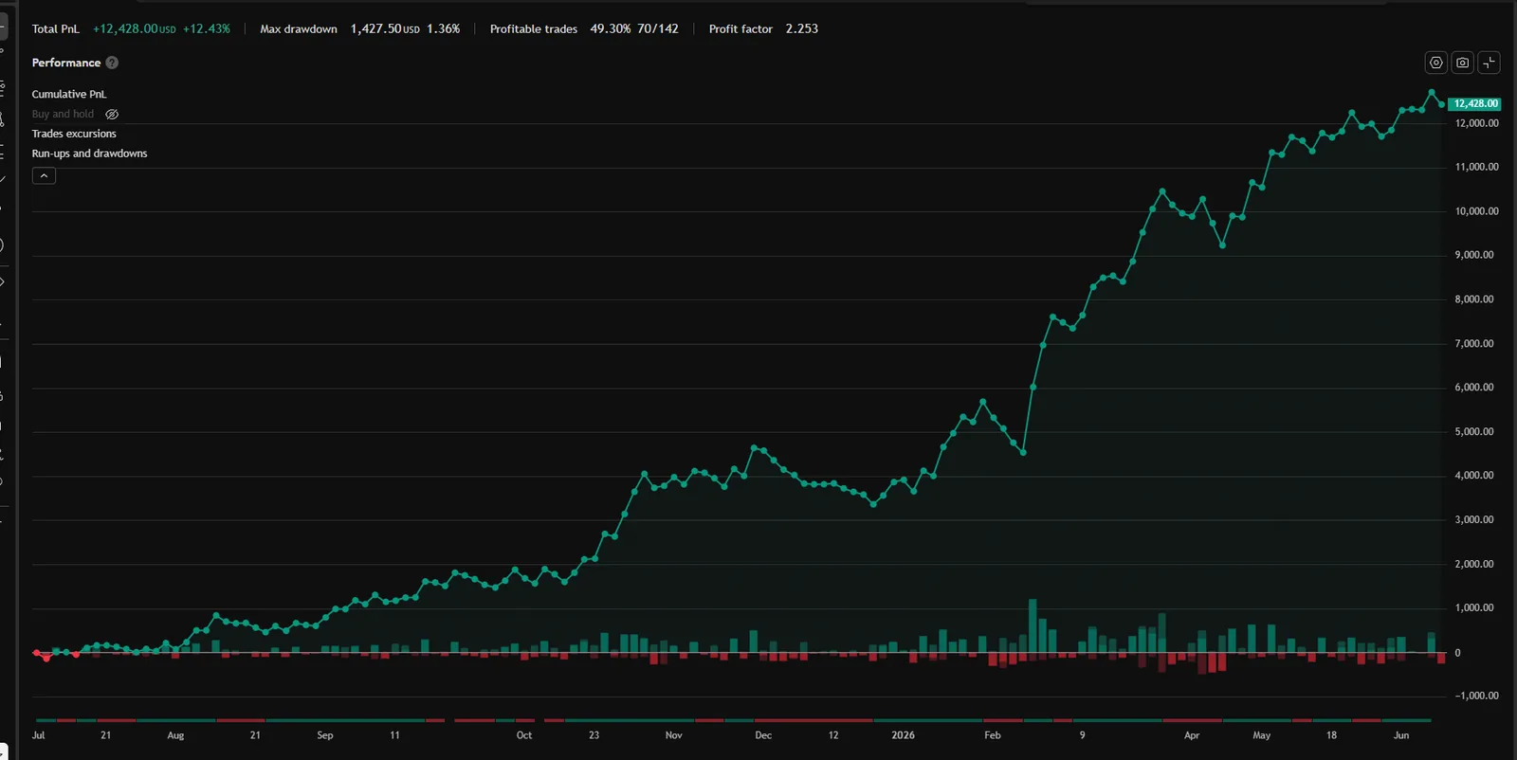The width and height of the screenshot is (1517, 760).
Task: Click the May date label on time axis
Action: [1262, 735]
